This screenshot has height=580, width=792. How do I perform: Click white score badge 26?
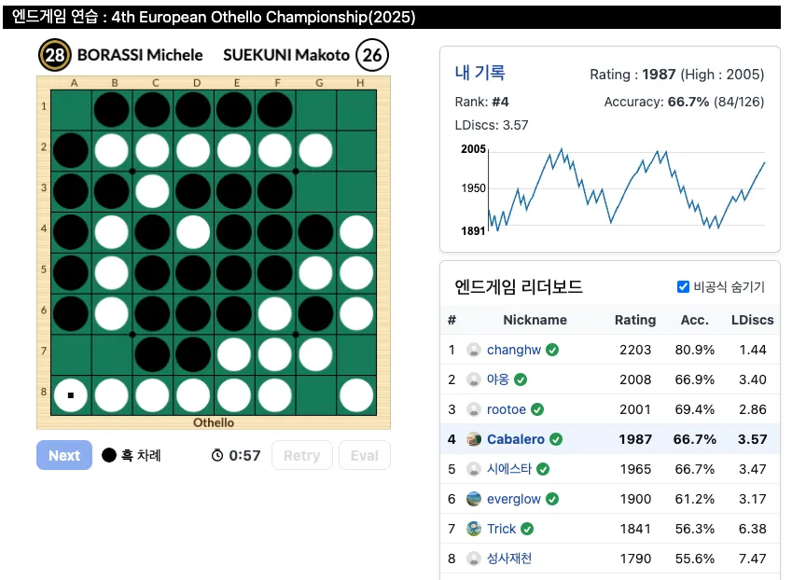372,54
